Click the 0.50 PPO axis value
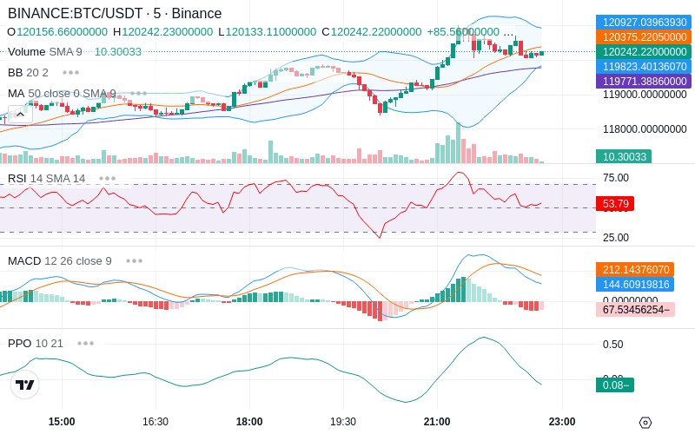Image resolution: width=695 pixels, height=434 pixels. click(x=613, y=345)
